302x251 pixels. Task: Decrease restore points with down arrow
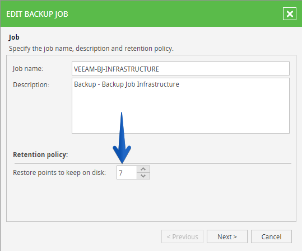coord(143,176)
